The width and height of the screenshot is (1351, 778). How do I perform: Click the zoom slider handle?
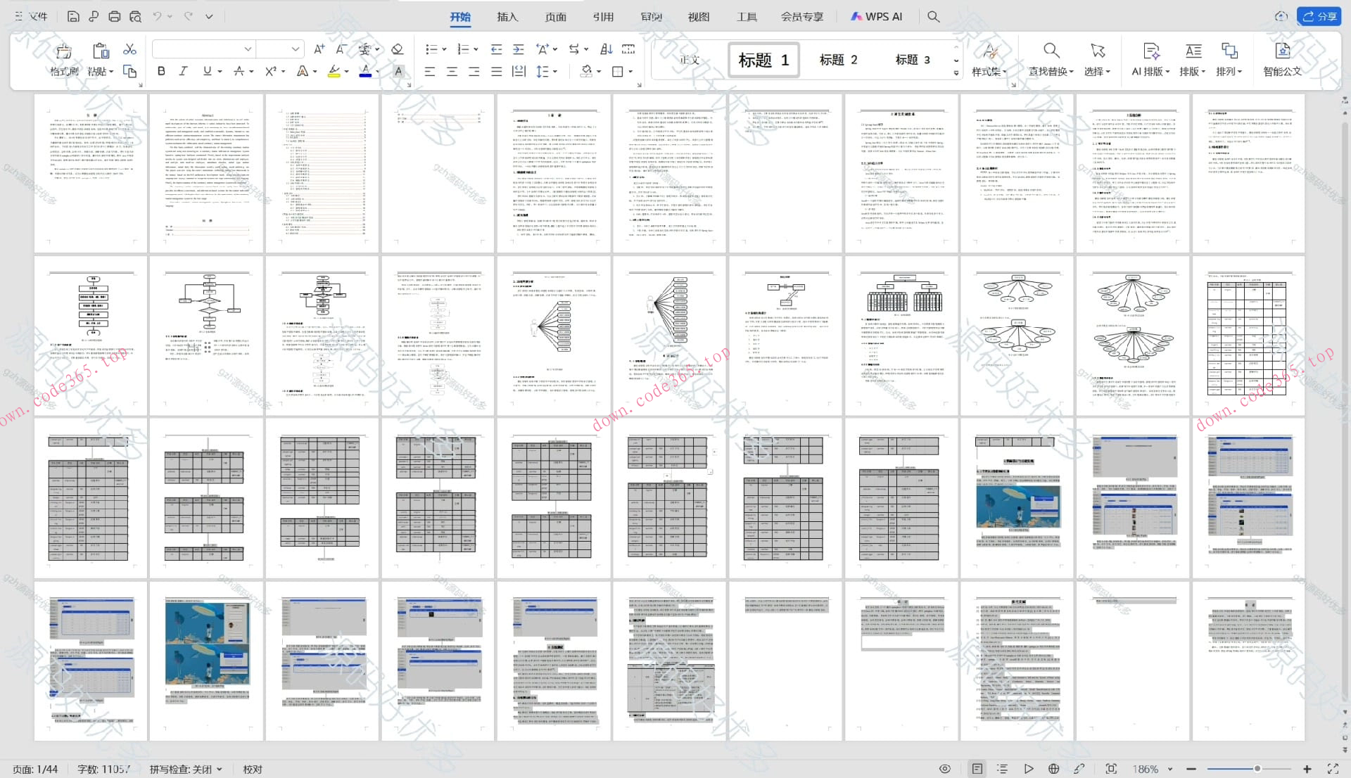tap(1257, 769)
